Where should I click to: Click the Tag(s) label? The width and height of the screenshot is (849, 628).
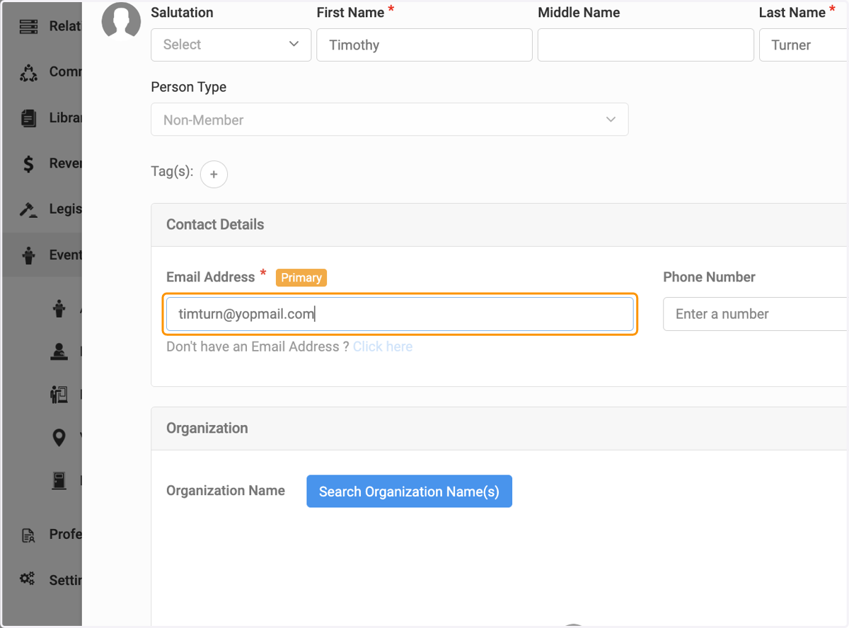pos(172,171)
